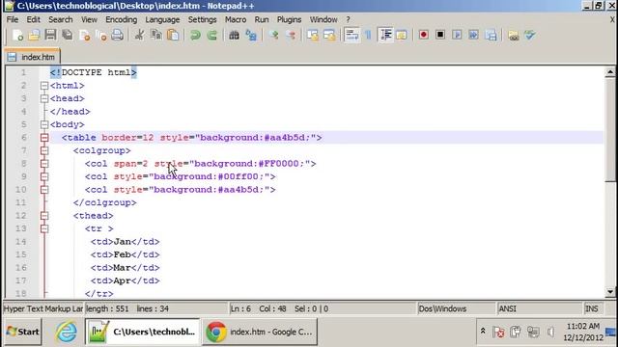Toggle synchronized vertical scrolling icon
The image size is (618, 347).
313,35
